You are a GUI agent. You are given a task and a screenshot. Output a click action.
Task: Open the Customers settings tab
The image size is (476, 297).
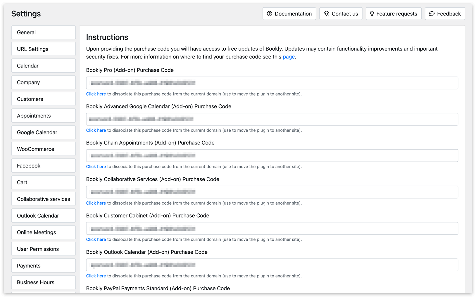(44, 99)
